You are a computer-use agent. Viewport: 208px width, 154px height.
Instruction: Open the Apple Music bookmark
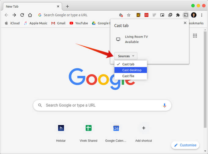coord(35,23)
